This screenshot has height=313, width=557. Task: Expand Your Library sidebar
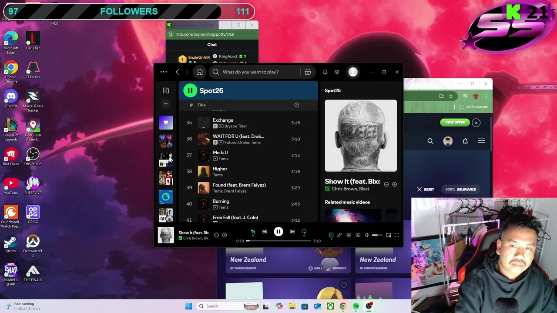pos(166,90)
